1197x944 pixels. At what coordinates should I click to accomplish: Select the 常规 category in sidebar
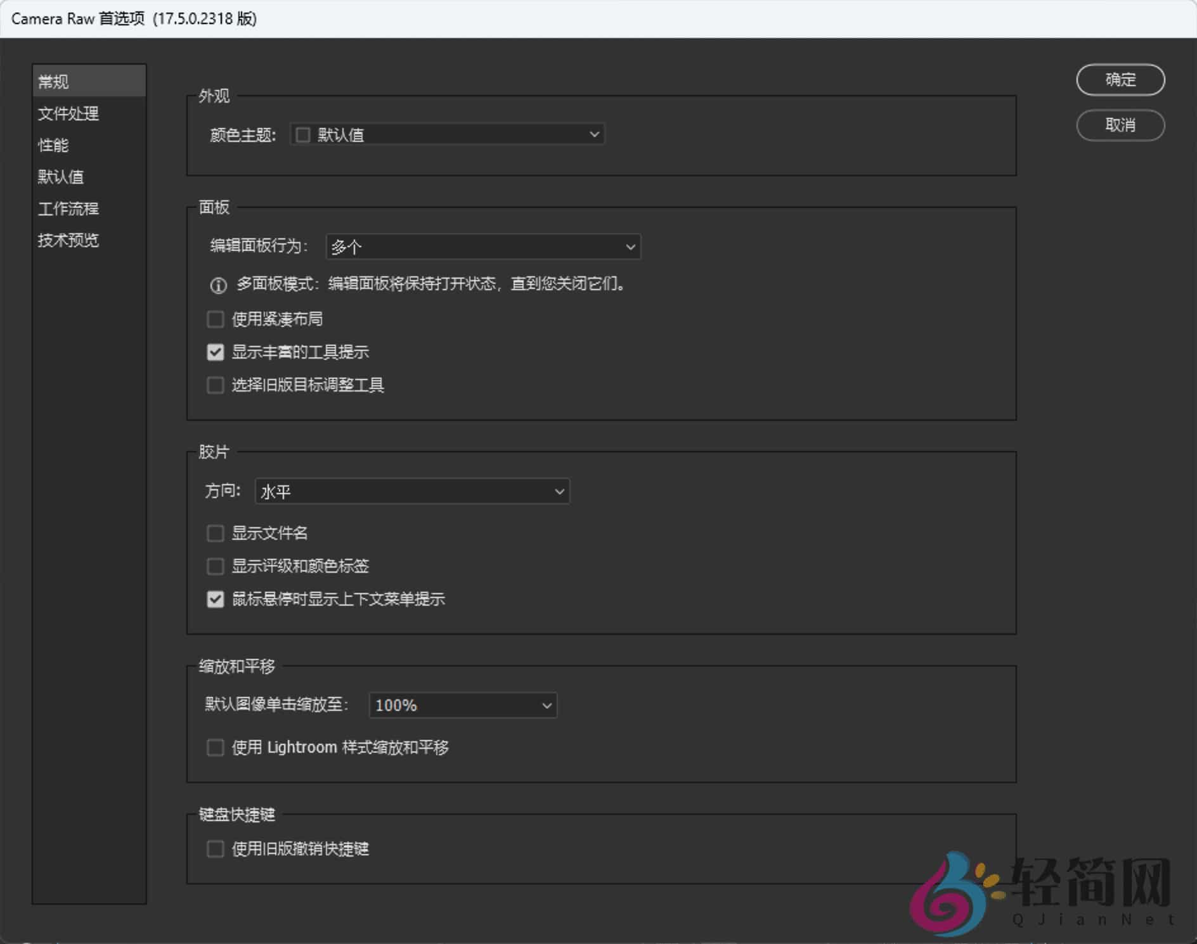(54, 81)
